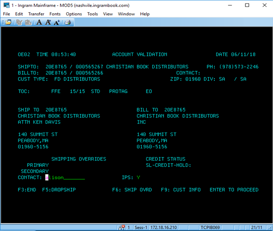Click the IP address 172.18.16.210 in status bar

[164, 227]
